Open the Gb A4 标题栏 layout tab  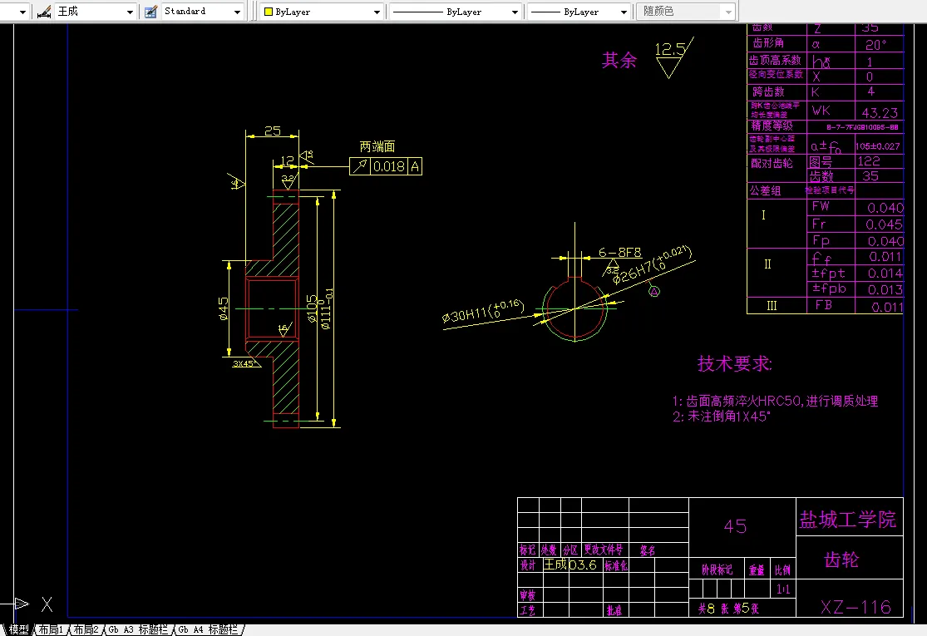pyautogui.click(x=208, y=629)
